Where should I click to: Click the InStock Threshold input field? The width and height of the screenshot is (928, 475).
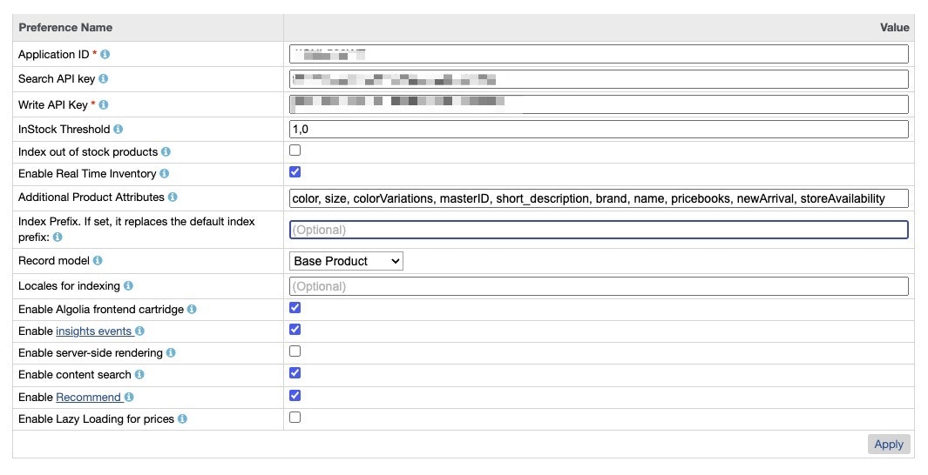tap(599, 129)
